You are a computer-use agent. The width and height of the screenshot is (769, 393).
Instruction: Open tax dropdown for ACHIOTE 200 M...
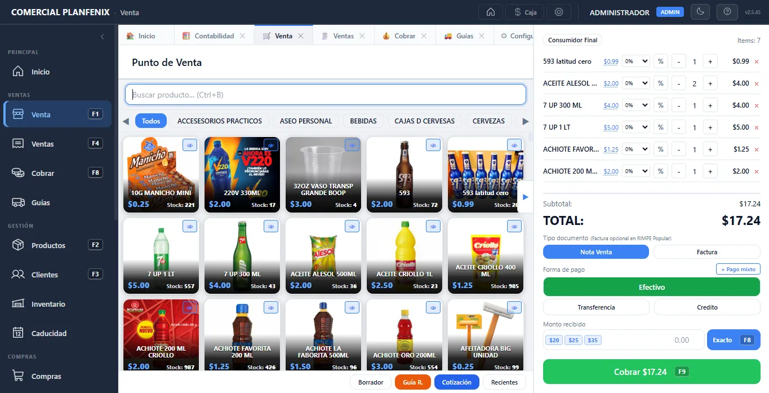636,171
